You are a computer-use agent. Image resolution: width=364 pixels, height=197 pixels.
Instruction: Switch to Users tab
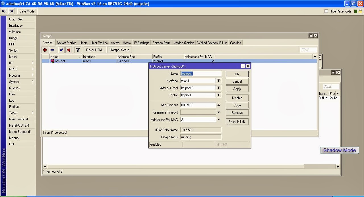point(83,43)
